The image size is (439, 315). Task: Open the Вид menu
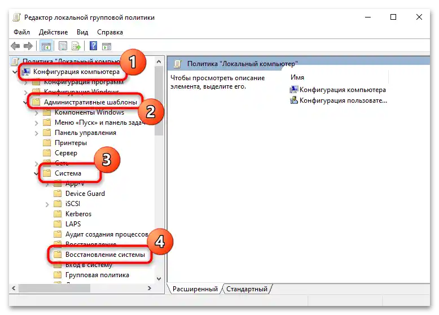82,32
